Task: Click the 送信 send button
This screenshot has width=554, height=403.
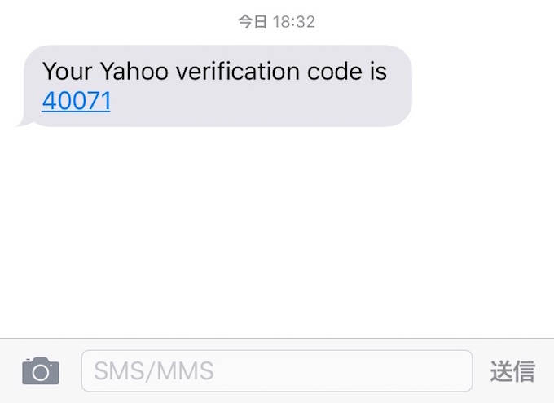Action: (x=512, y=371)
